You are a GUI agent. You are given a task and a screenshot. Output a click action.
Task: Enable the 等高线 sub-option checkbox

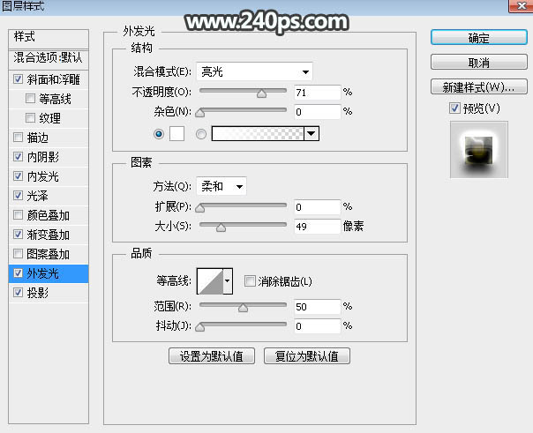click(30, 99)
